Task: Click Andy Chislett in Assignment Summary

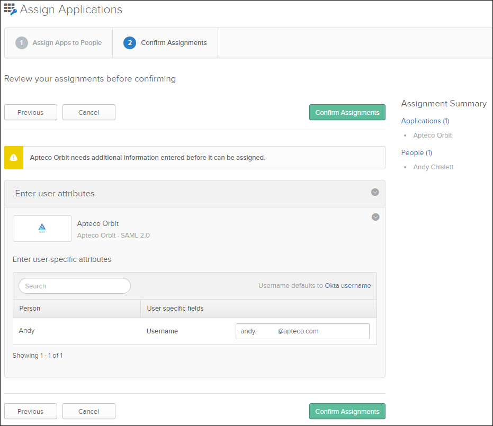Action: 433,167
